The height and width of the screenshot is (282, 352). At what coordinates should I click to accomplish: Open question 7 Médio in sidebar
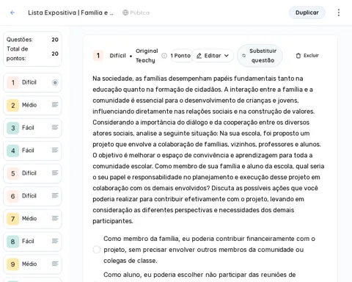32,219
